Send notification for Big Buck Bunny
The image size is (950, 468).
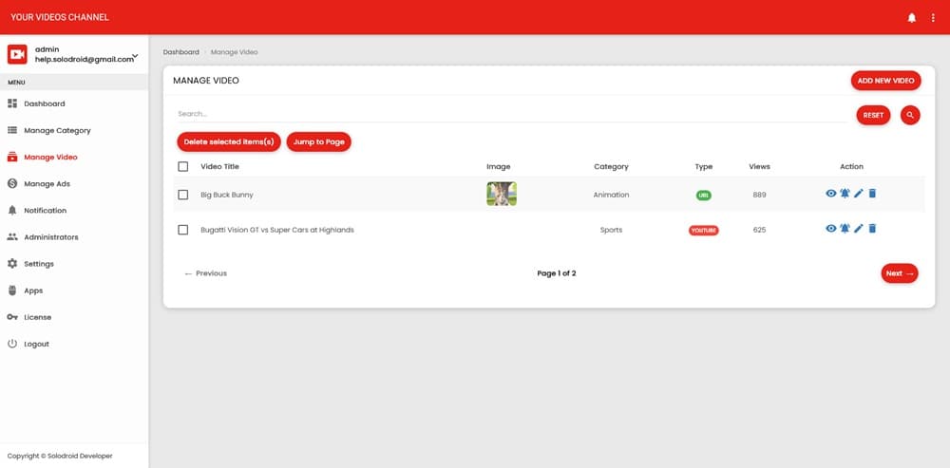(845, 194)
